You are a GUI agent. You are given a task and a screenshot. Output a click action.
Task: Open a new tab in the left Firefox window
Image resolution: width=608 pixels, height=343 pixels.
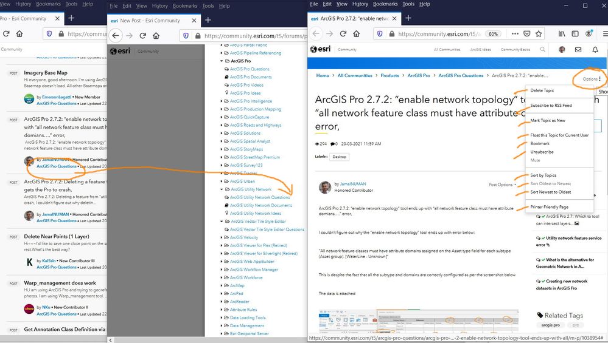71,18
